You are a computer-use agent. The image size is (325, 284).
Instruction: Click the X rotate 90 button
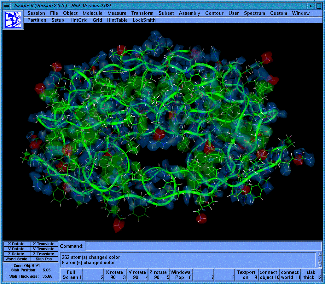tap(115, 275)
